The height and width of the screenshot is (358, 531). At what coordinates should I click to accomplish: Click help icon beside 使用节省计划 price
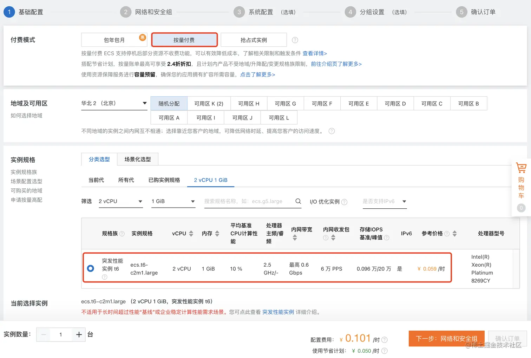point(385,351)
